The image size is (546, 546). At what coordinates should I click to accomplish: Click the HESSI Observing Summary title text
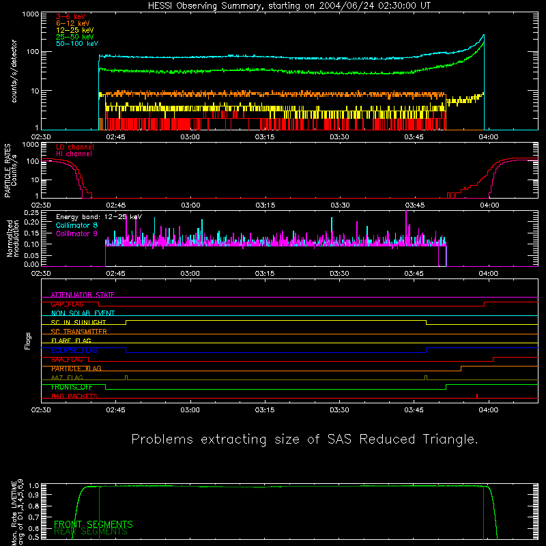coord(289,6)
